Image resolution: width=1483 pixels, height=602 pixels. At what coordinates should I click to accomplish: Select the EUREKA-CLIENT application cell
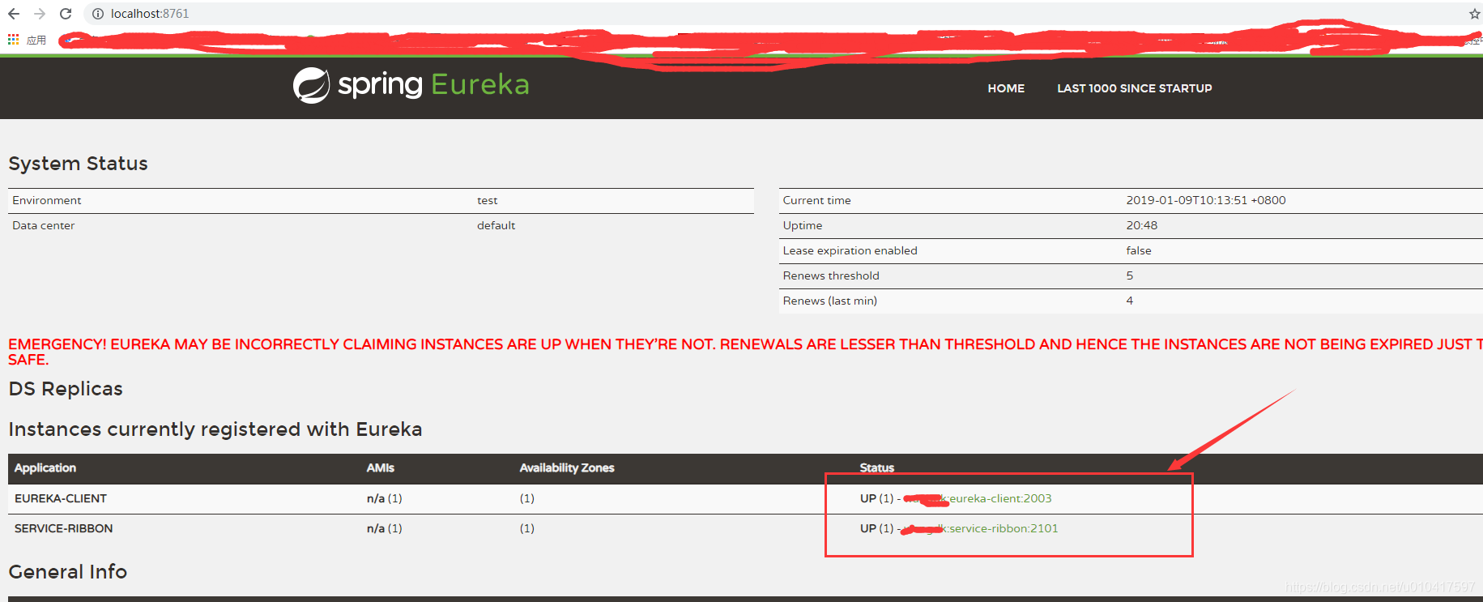point(61,498)
